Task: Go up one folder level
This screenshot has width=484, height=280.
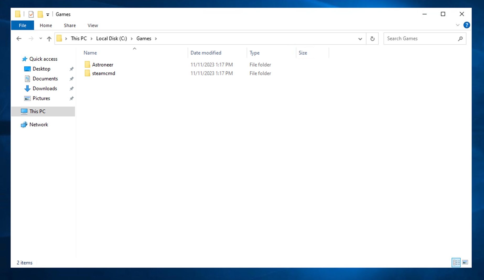Action: tap(49, 39)
